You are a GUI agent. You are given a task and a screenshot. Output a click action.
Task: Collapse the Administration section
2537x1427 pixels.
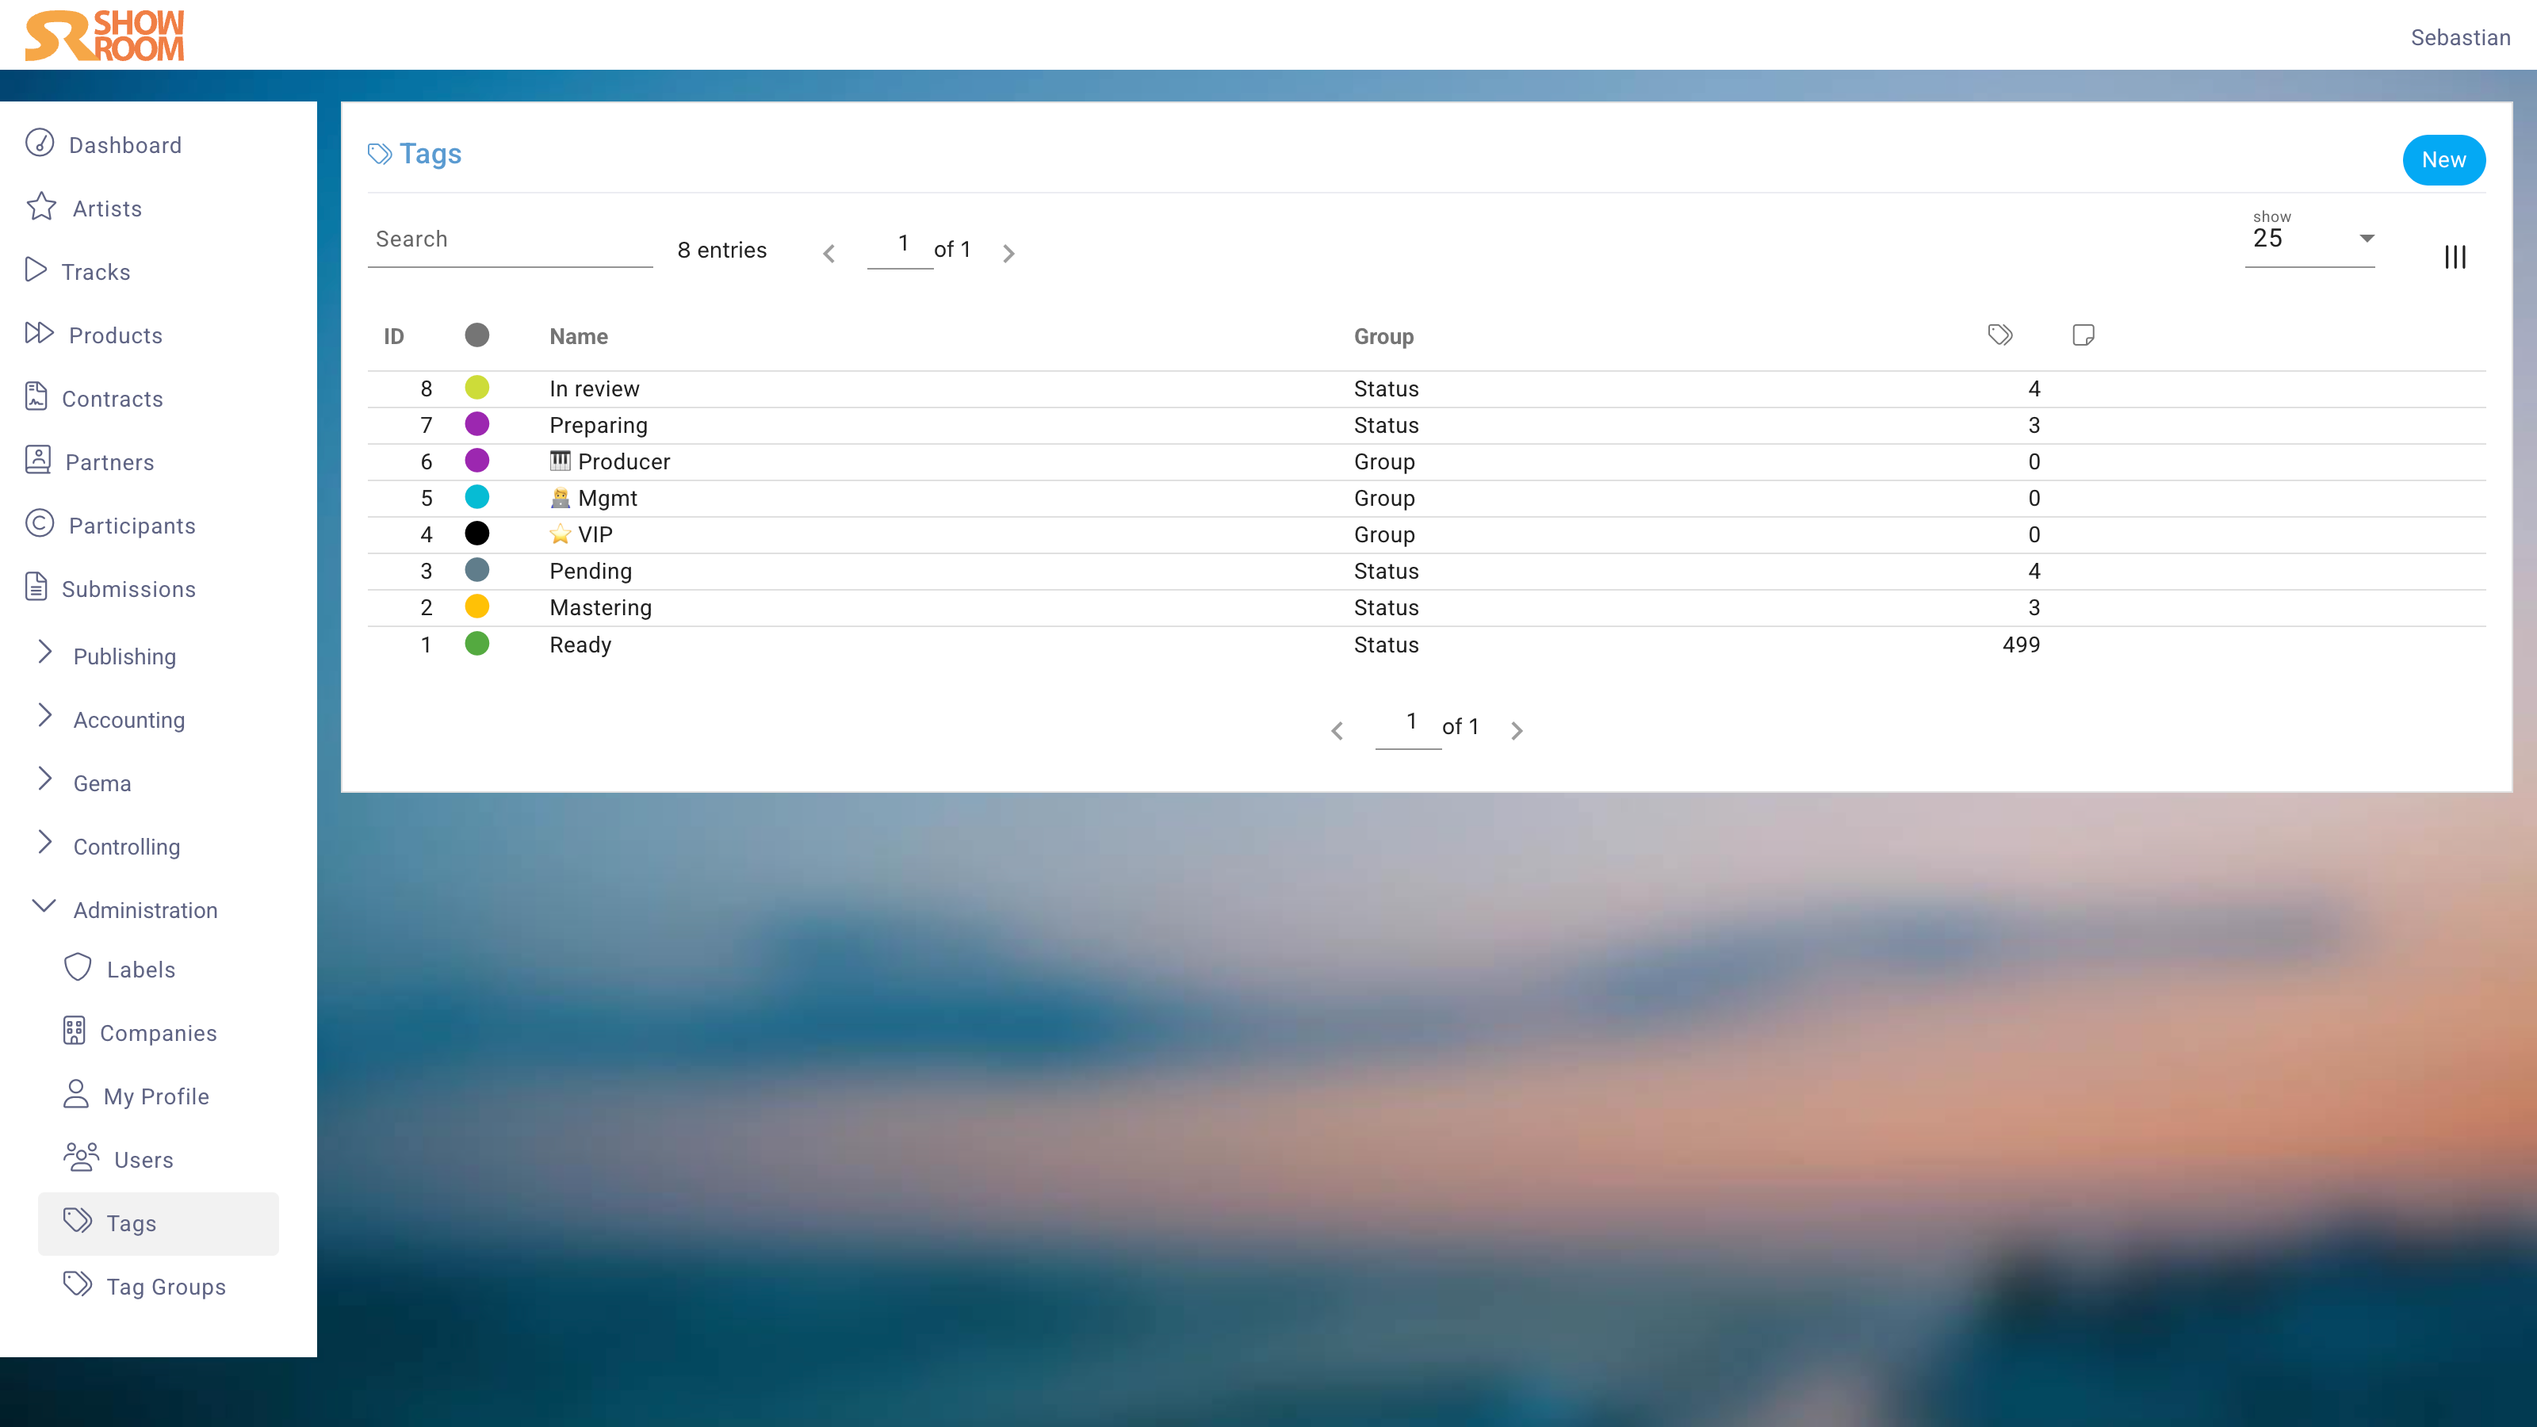click(x=44, y=907)
